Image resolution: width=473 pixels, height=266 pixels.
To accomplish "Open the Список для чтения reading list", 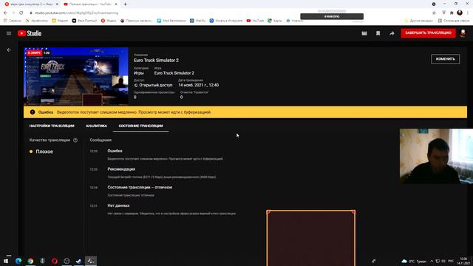I will pos(454,21).
